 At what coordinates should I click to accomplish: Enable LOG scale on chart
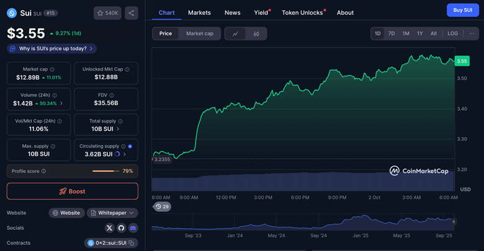pos(453,33)
